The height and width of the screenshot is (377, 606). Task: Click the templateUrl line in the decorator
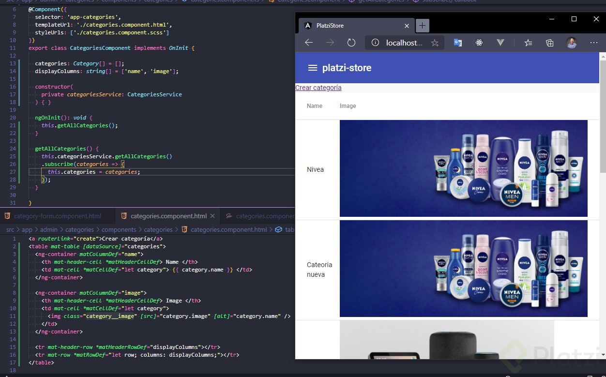[x=103, y=25]
